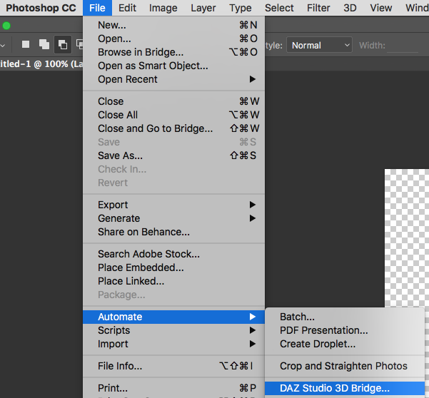
Task: Open the tool preset picker chevron
Action: pyautogui.click(x=3, y=46)
